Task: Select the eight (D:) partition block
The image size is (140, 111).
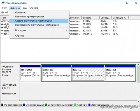Action: pyautogui.click(x=57, y=73)
